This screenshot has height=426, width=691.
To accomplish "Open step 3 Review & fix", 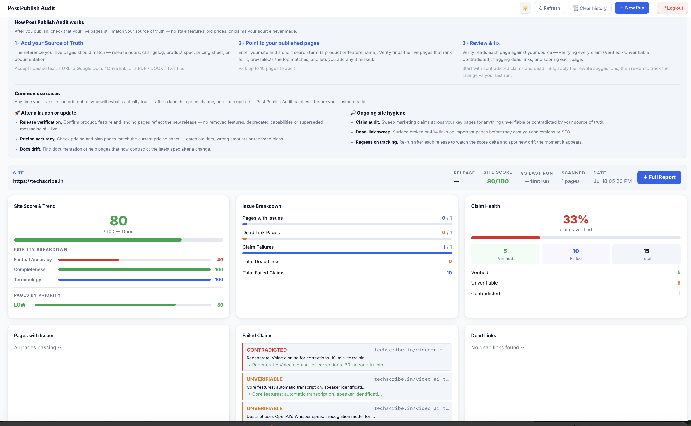I will pos(481,43).
